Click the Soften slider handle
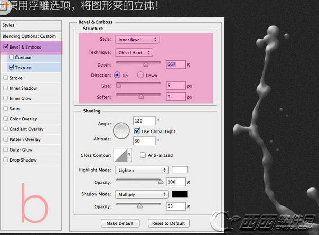Image resolution: width=319 pixels, height=235 pixels. [141, 97]
